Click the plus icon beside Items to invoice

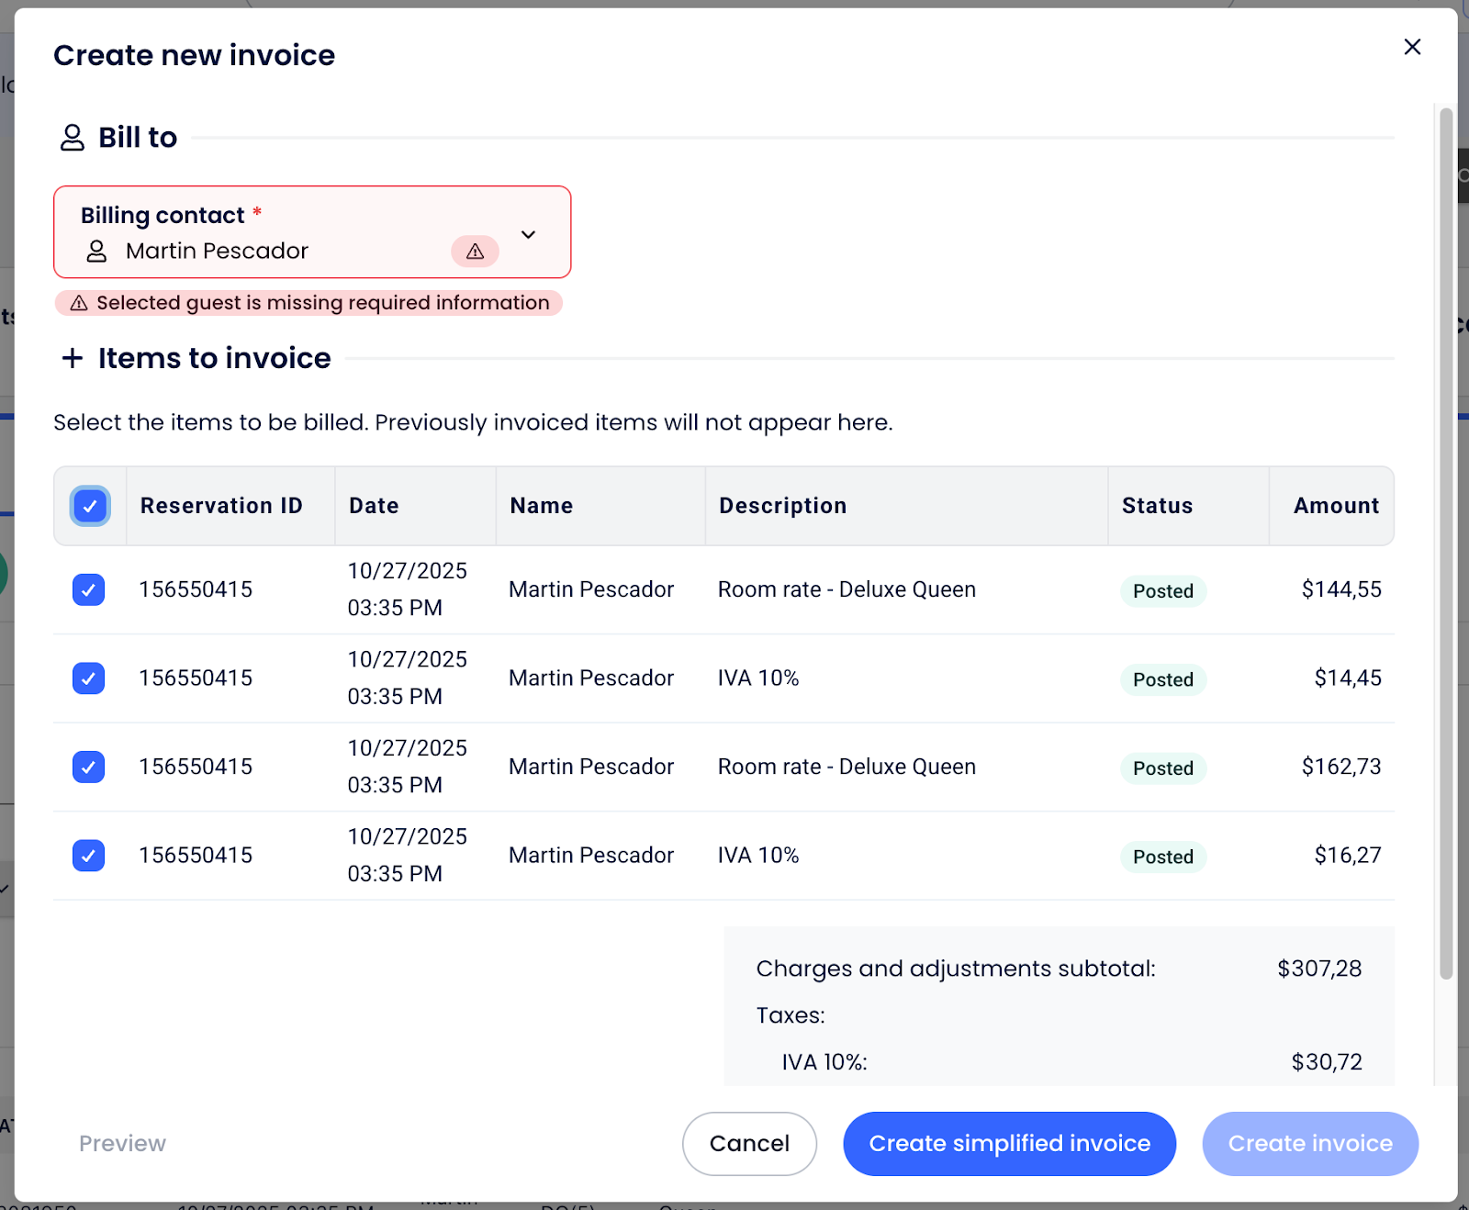(x=73, y=358)
